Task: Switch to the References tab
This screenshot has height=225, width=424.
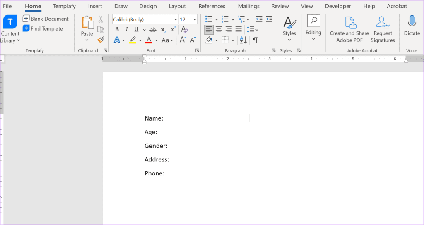Action: pyautogui.click(x=212, y=6)
